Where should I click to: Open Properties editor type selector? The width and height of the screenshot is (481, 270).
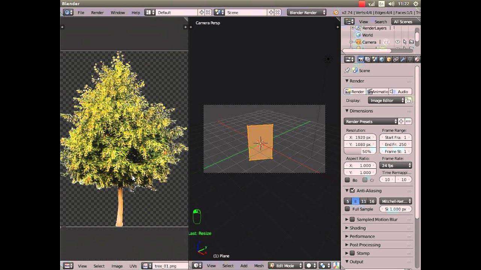point(349,59)
